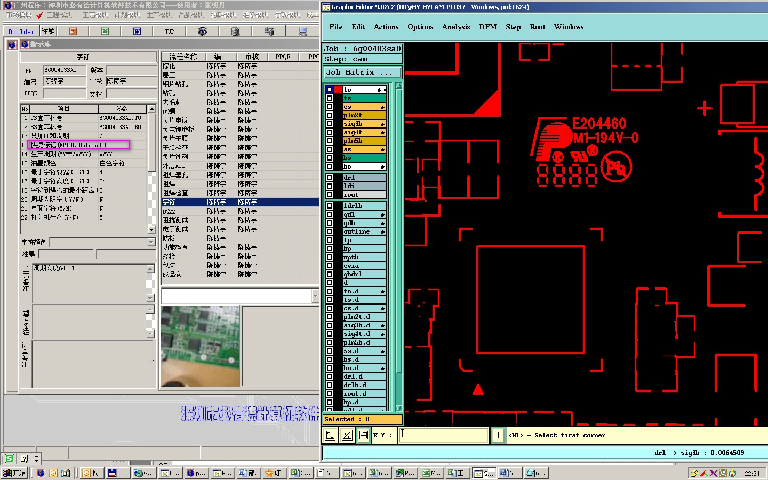This screenshot has width=768, height=480.
Task: Open the Analysis menu
Action: (456, 27)
